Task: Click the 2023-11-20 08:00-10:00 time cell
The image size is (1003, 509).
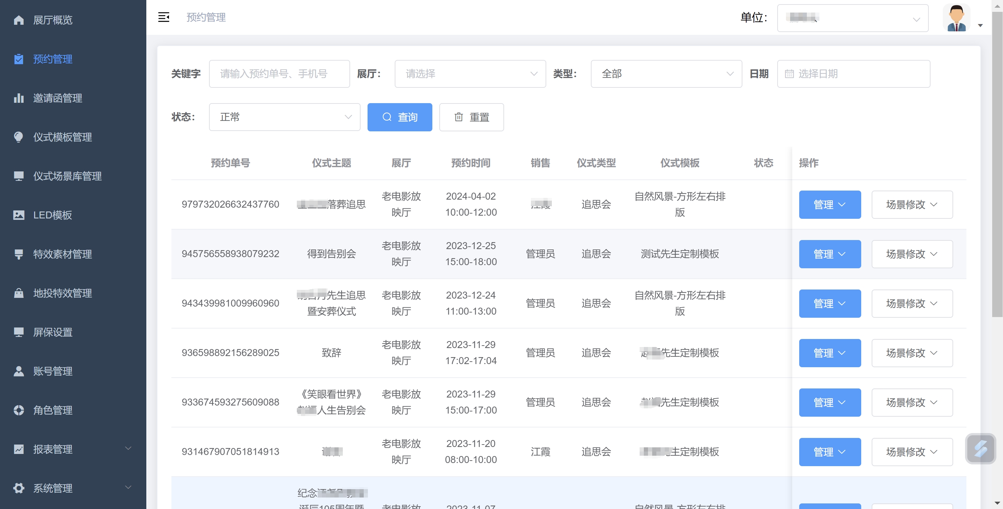Action: 470,452
